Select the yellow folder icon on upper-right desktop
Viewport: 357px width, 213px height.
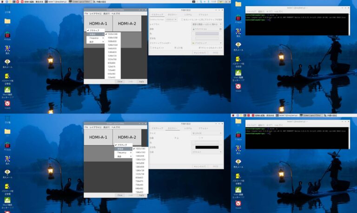pos(238,5)
